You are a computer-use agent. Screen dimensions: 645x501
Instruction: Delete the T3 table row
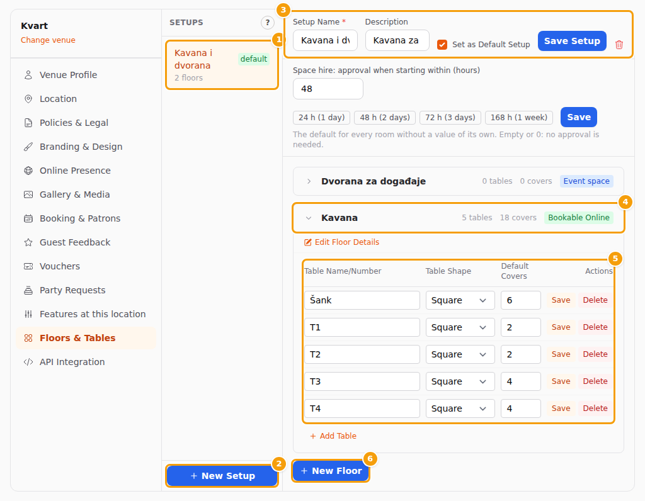click(x=595, y=381)
